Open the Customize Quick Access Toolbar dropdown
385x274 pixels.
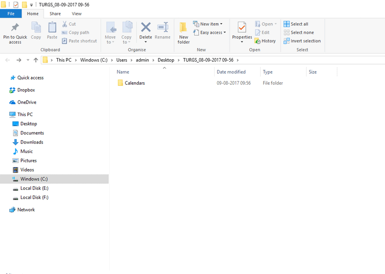[x=31, y=5]
